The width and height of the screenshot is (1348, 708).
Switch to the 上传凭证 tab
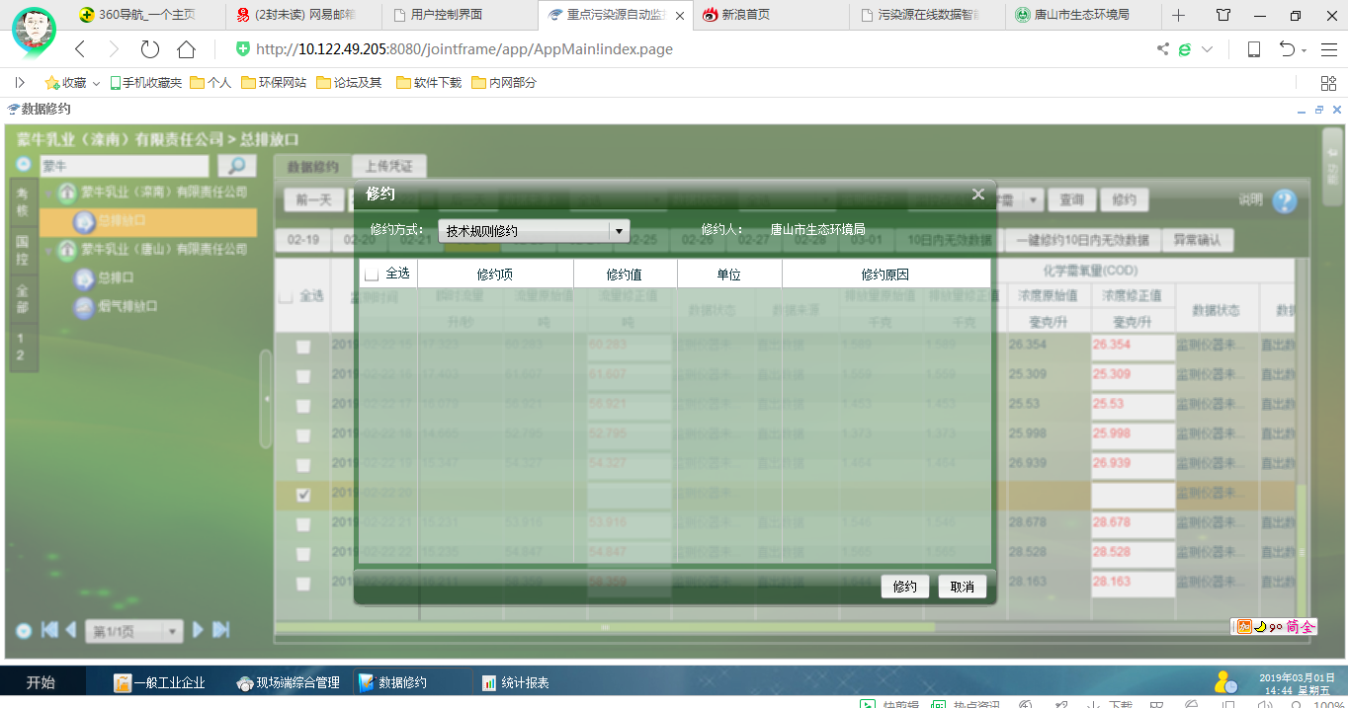coord(388,167)
